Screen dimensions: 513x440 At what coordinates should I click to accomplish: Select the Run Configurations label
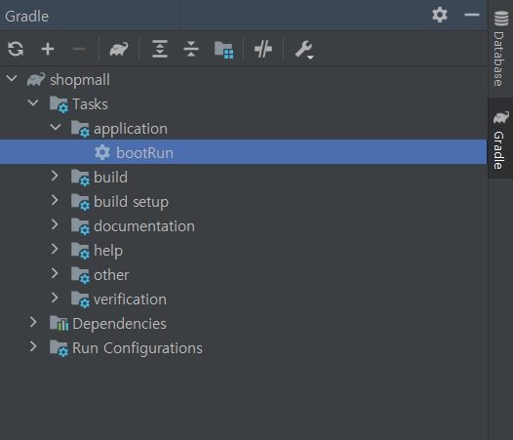coord(138,348)
